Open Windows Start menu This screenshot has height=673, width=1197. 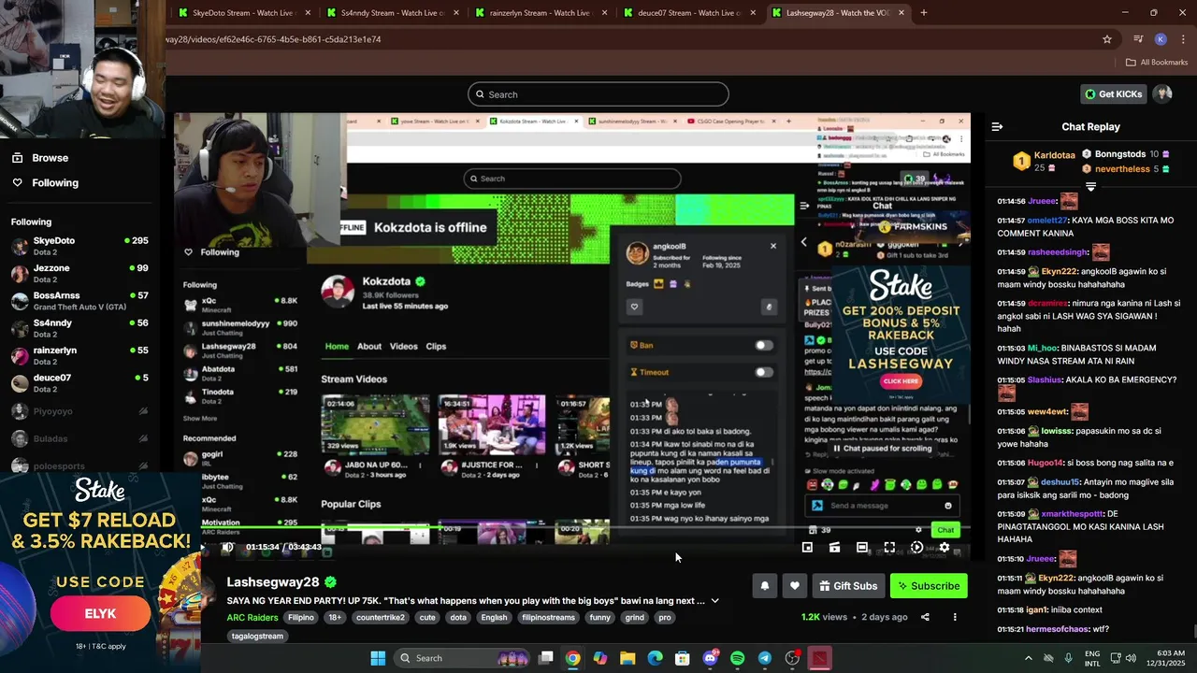[x=378, y=658]
